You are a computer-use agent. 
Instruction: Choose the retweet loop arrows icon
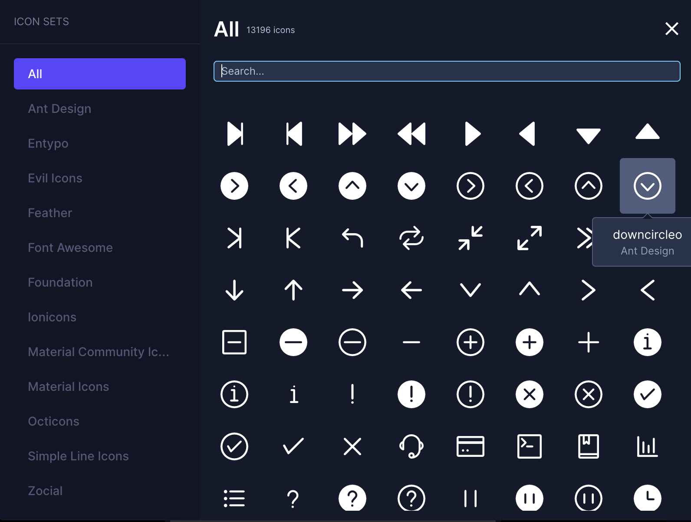(x=411, y=238)
